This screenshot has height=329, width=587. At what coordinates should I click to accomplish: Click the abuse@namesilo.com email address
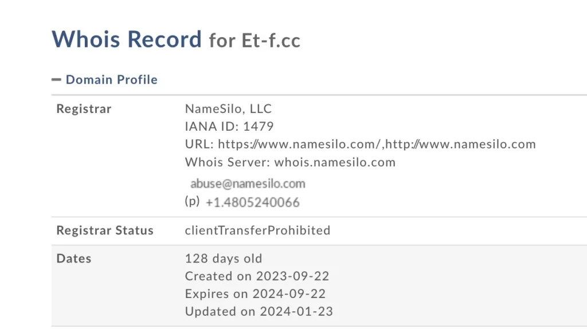[x=248, y=184]
